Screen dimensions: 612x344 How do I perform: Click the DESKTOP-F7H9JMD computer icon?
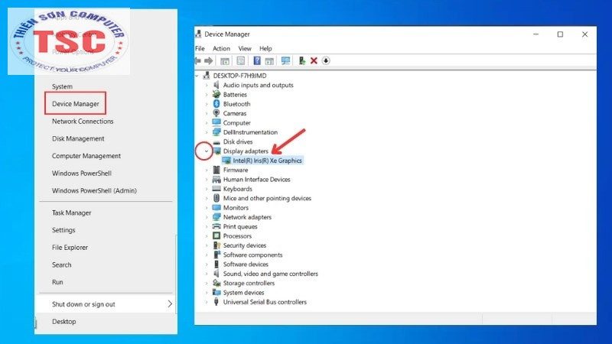pyautogui.click(x=207, y=75)
